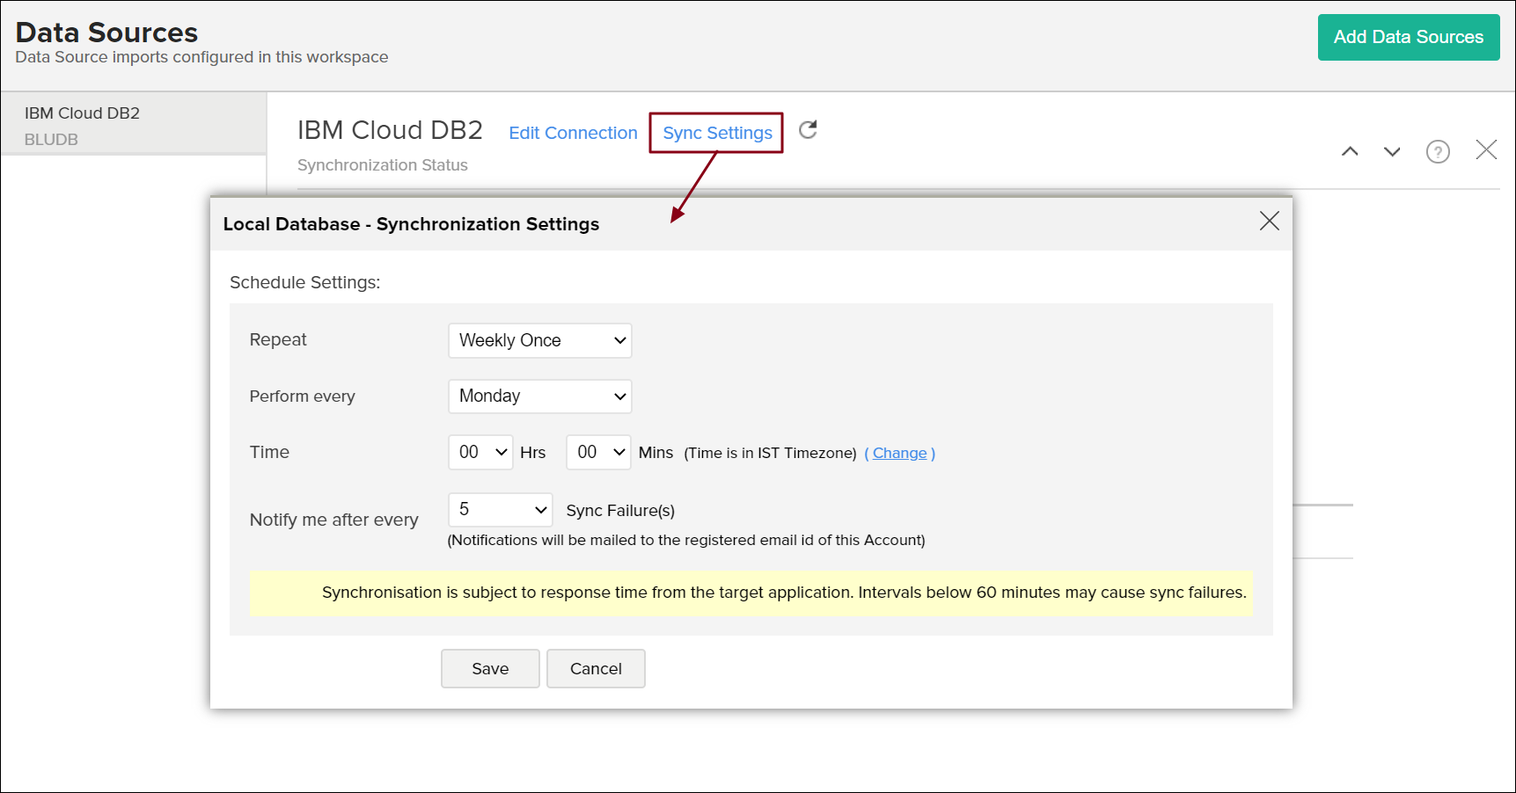Click the refresh sync icon beside Sync Settings
1516x793 pixels.
click(808, 130)
